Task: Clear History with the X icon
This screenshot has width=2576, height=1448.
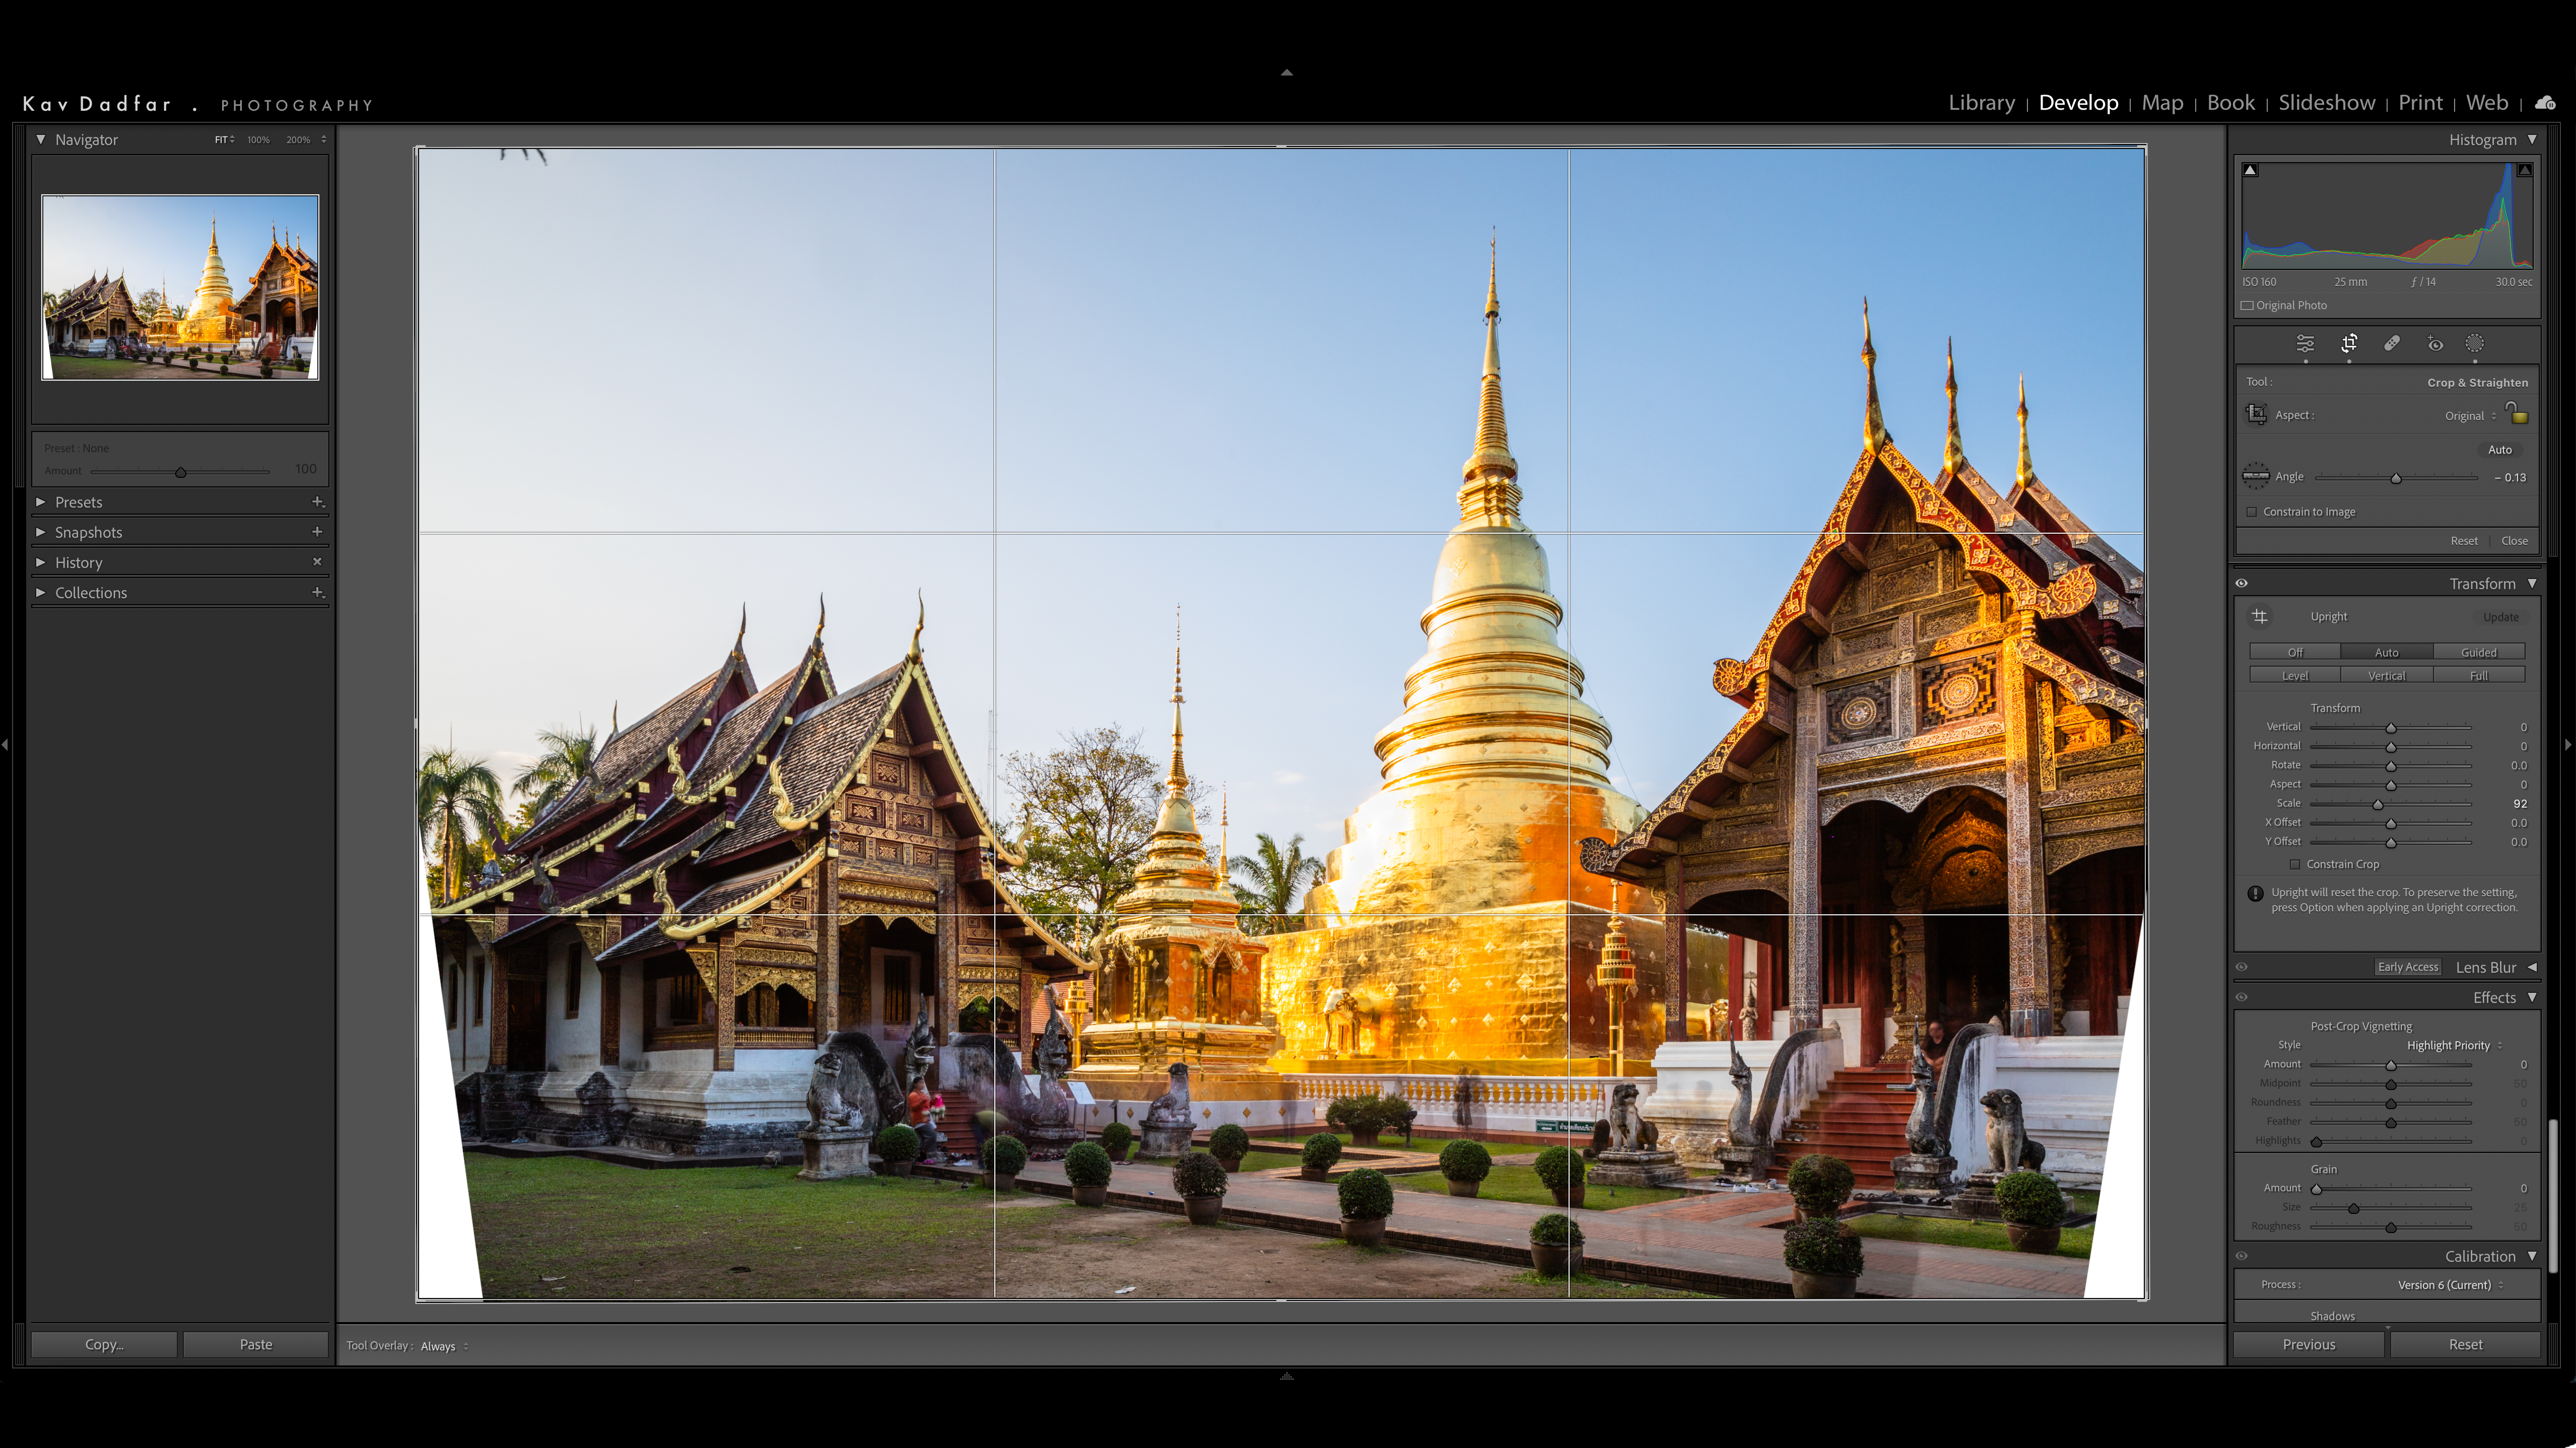Action: (317, 561)
